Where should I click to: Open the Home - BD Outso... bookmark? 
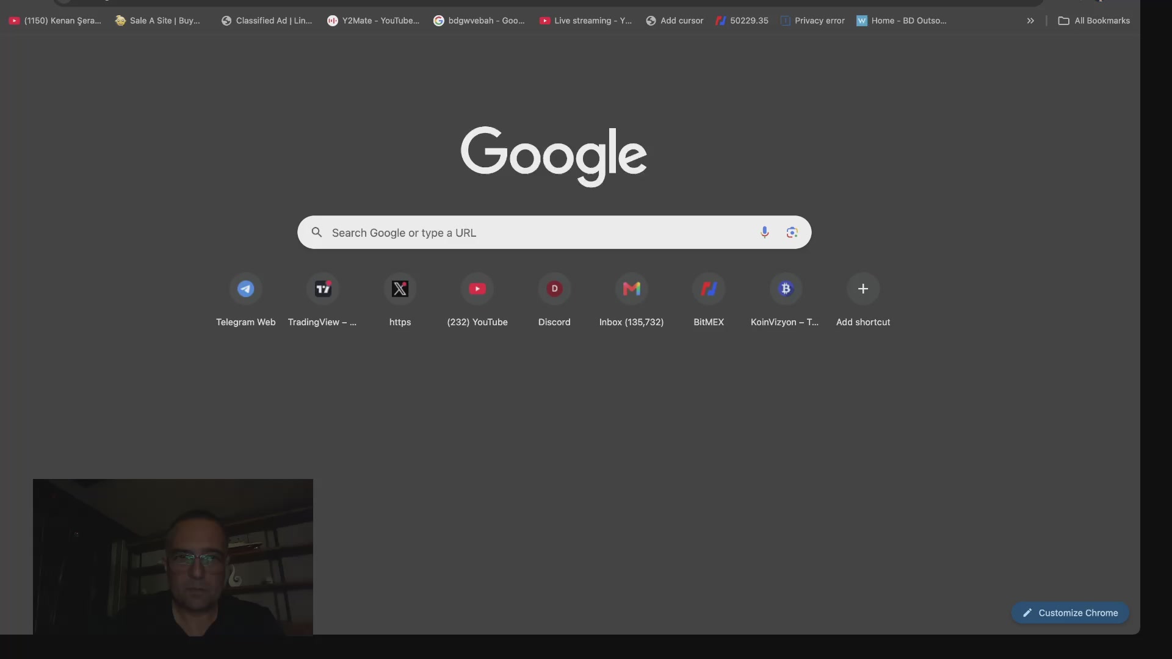pos(902,21)
